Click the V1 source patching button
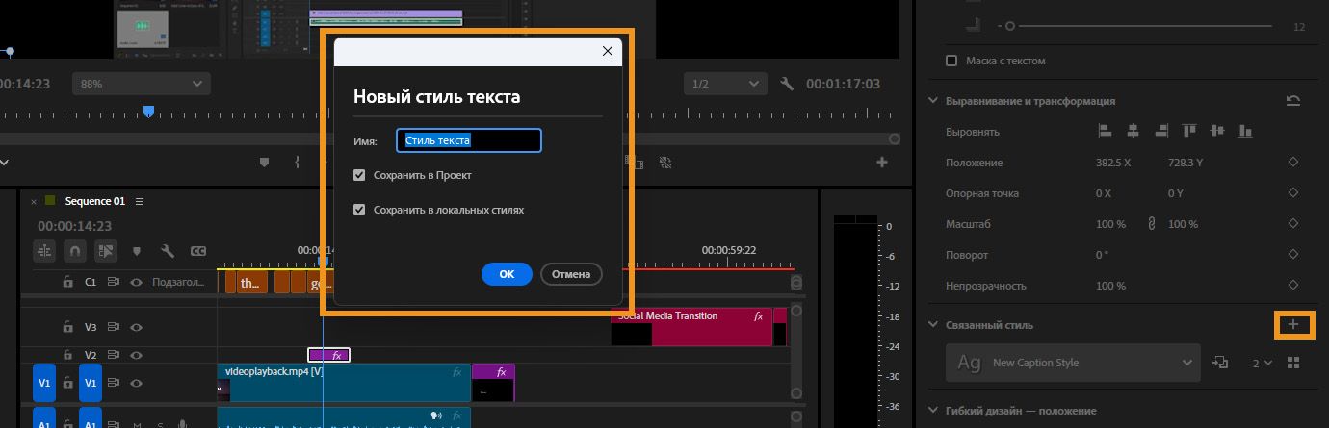1329x428 pixels. coord(44,383)
